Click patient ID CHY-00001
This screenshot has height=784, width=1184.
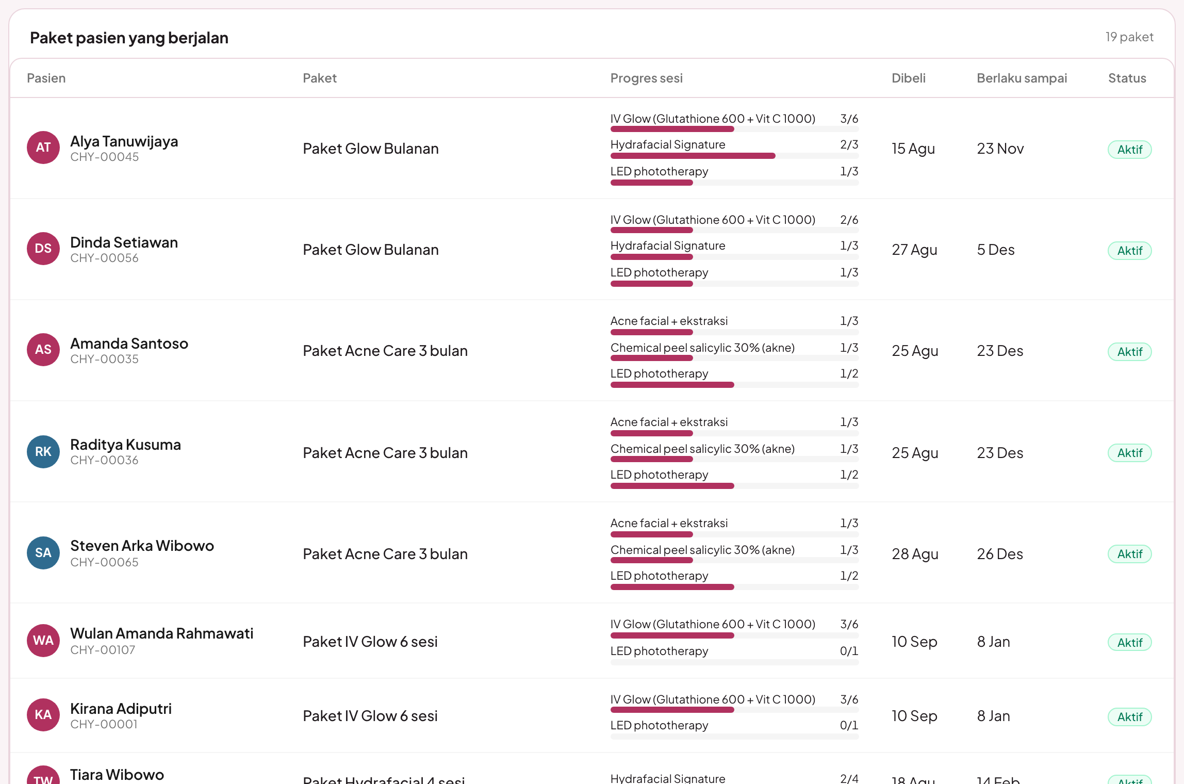(104, 724)
